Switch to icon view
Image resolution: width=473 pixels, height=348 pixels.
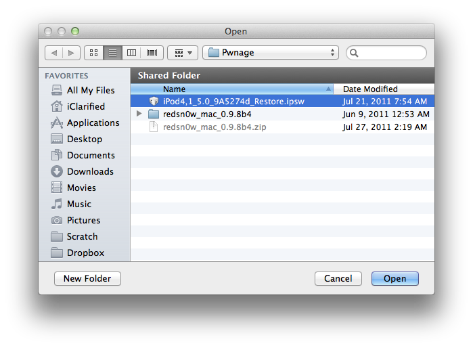tap(94, 52)
